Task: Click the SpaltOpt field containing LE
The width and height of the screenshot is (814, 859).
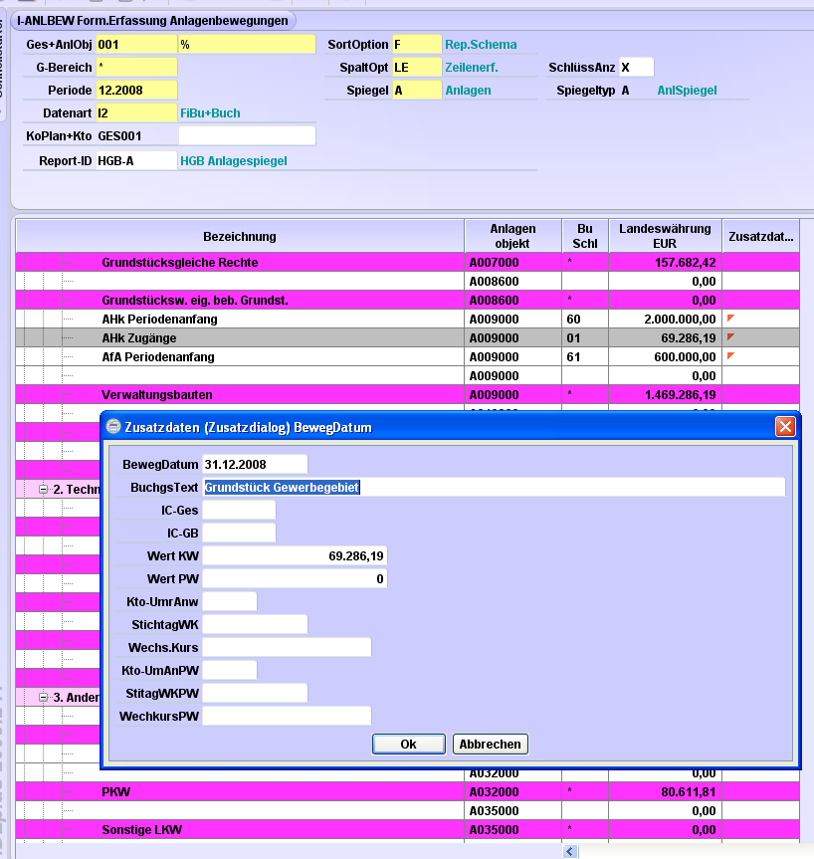Action: coord(417,68)
